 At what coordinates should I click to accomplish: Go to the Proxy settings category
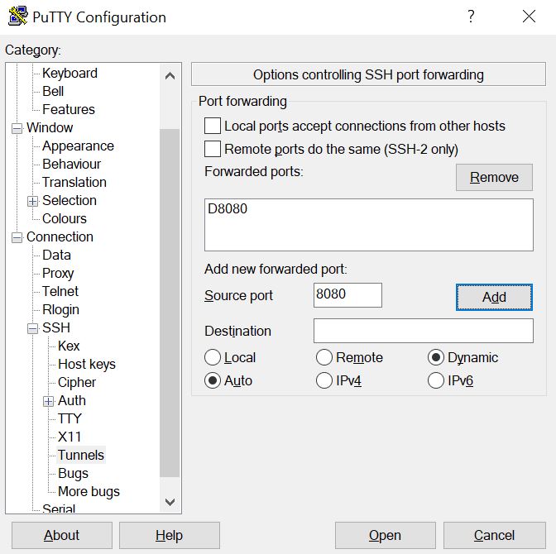coord(58,273)
